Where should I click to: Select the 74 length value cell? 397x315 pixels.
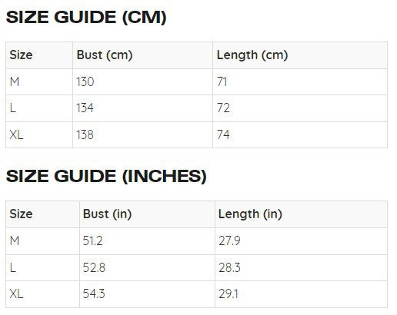pos(300,134)
